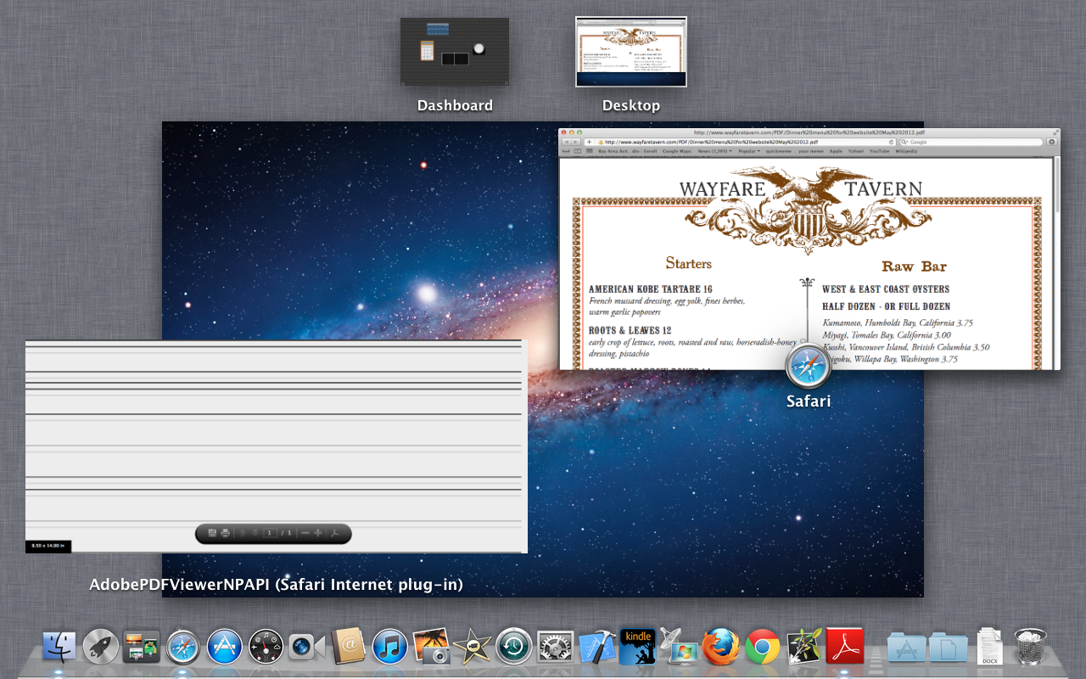Image resolution: width=1086 pixels, height=679 pixels.
Task: Select the Desktop space thumbnail
Action: [630, 53]
